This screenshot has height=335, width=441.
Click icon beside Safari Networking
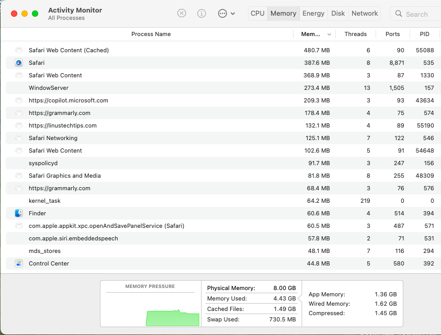[x=19, y=138]
